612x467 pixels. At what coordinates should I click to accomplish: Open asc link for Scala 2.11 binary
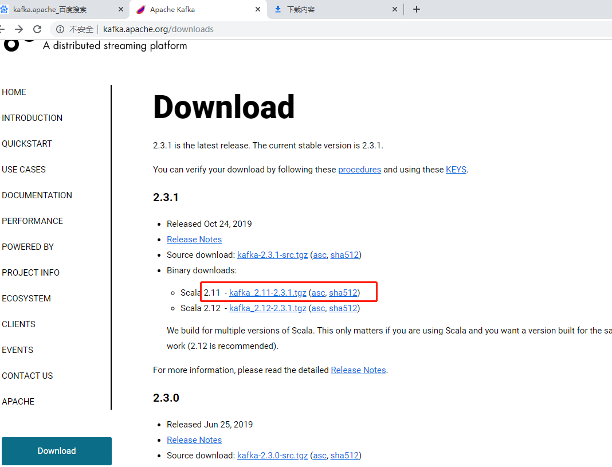318,293
